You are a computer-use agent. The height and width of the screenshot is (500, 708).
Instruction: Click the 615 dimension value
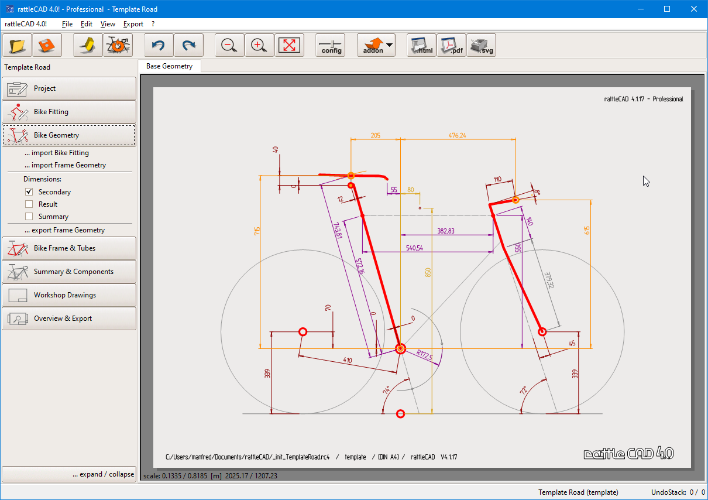(x=587, y=231)
